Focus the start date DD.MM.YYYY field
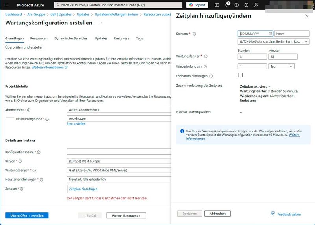 pos(255,34)
